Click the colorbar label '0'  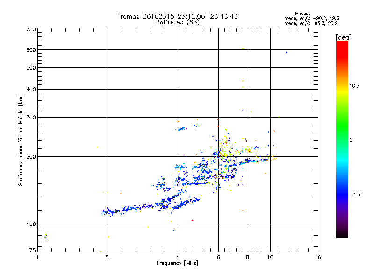pyautogui.click(x=351, y=140)
